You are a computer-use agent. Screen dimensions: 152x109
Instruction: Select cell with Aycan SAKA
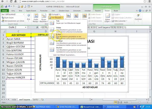coord(18,39)
